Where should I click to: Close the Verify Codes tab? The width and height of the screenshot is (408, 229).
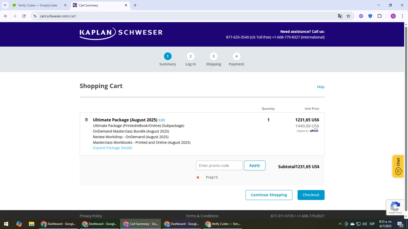click(x=65, y=5)
